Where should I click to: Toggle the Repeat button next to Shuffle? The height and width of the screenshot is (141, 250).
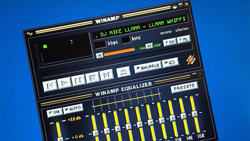coord(170,63)
